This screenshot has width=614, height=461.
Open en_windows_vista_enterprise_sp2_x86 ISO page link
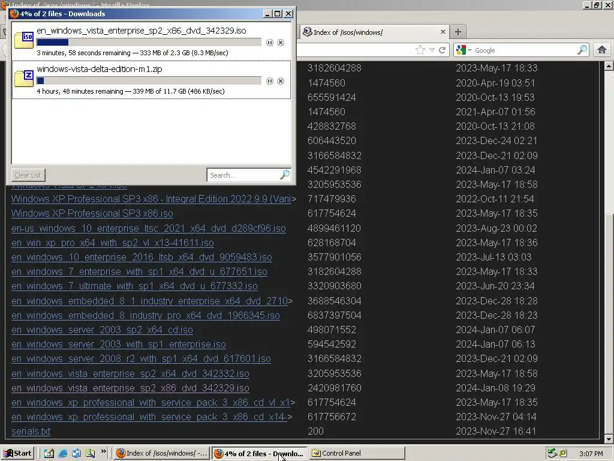pos(130,388)
